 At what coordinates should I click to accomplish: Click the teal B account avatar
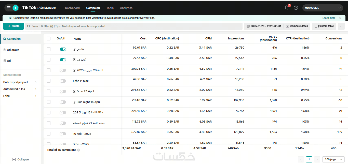[x=15, y=8]
